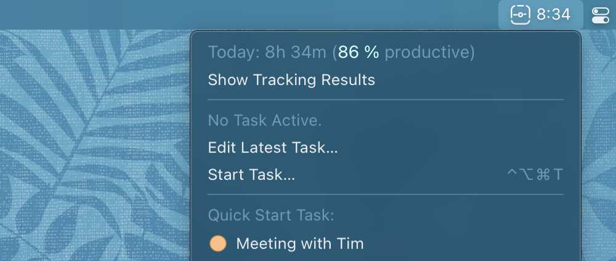This screenshot has width=616, height=261.
Task: Click separator line below Show Tracking Results
Action: coord(386,99)
